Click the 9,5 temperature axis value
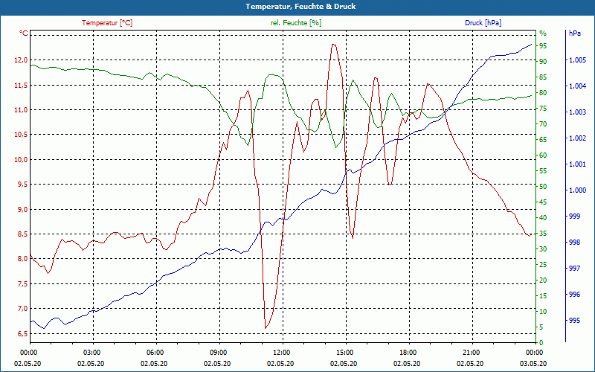Image resolution: width=595 pixels, height=372 pixels. point(22,185)
